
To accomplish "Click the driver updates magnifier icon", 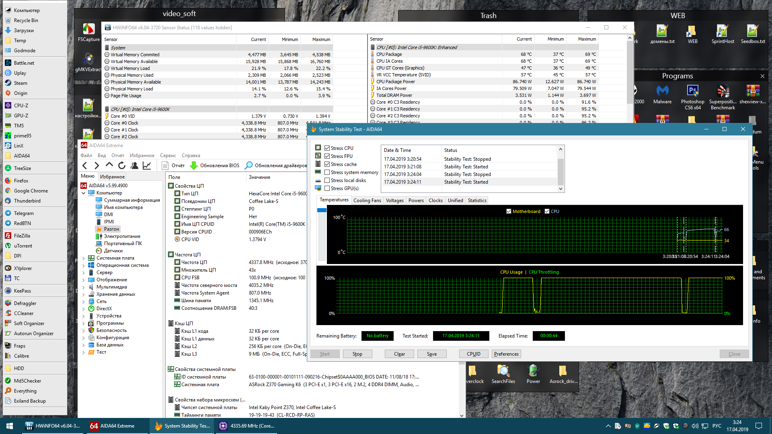I will 249,166.
